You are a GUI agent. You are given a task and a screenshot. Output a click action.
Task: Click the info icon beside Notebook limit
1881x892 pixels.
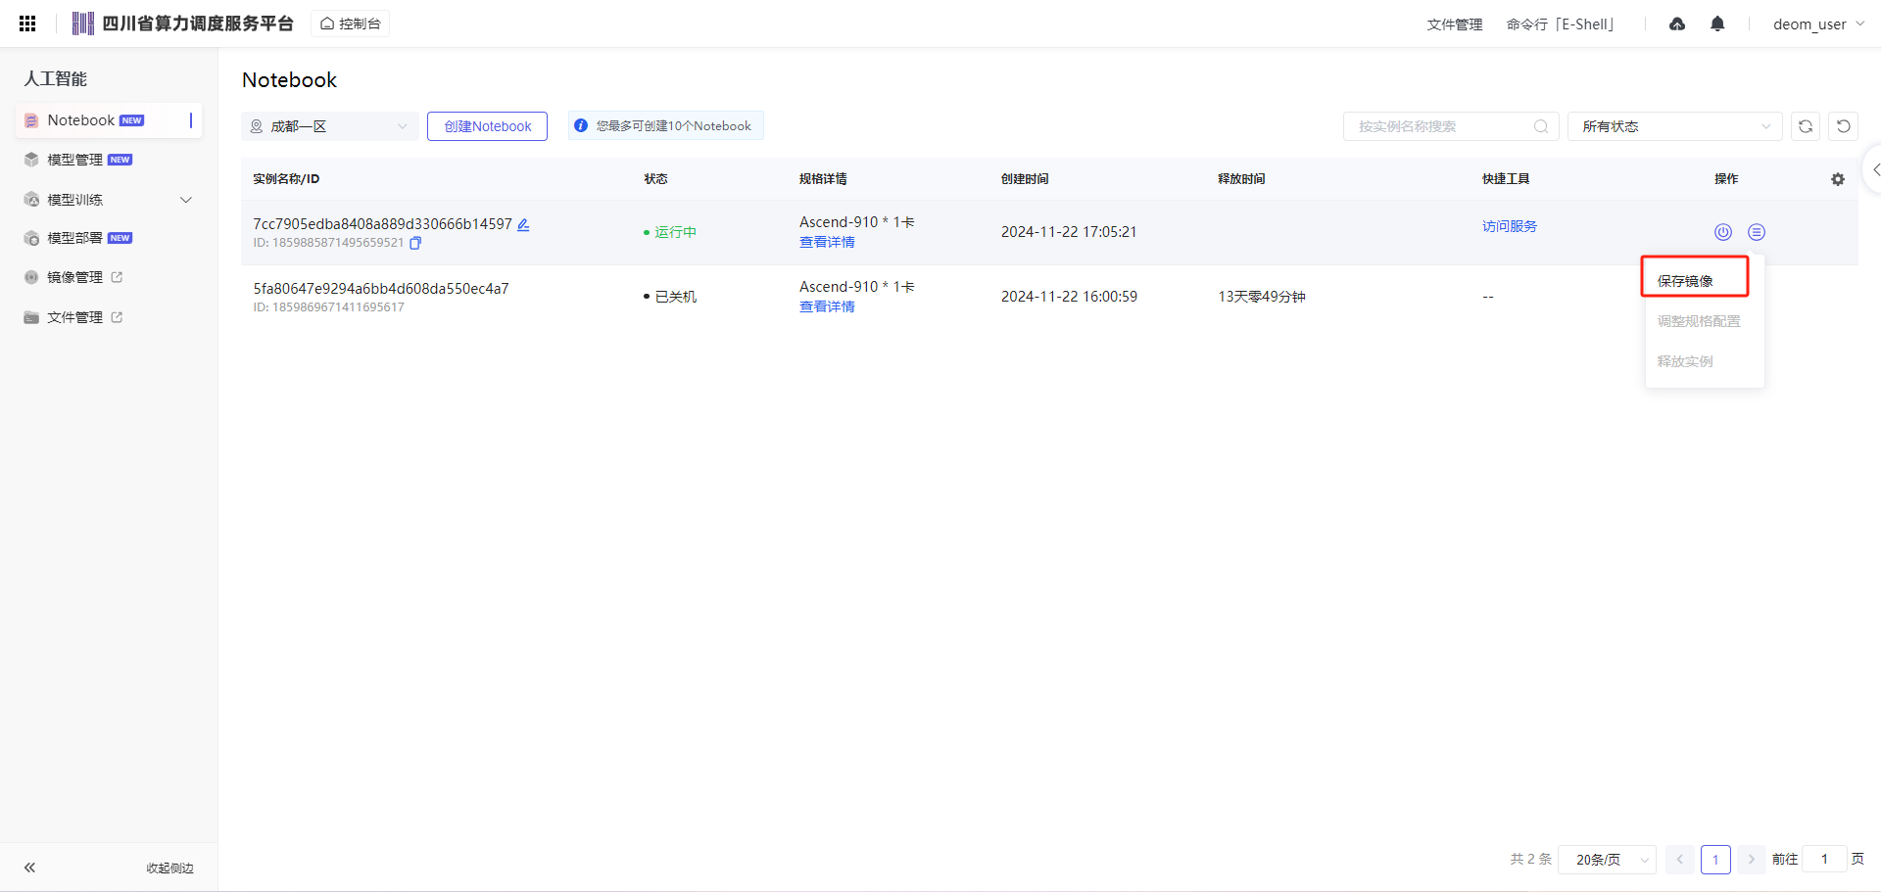tap(581, 125)
